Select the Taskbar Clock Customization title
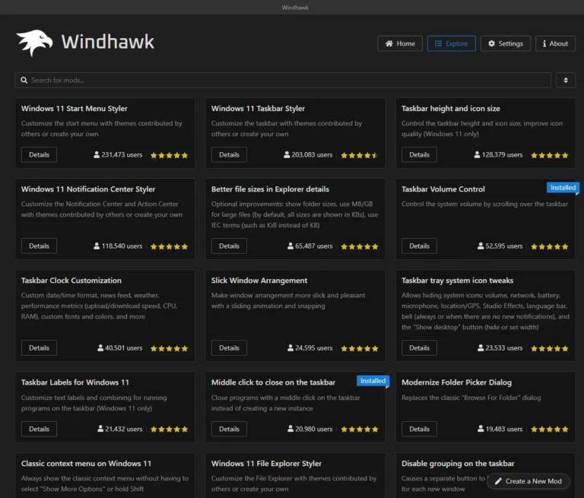The image size is (584, 498). pos(71,280)
